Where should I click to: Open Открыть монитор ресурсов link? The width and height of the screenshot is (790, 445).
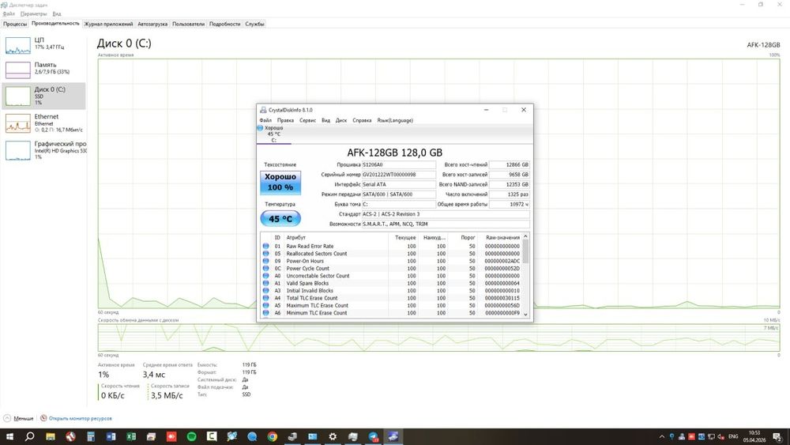coord(80,418)
